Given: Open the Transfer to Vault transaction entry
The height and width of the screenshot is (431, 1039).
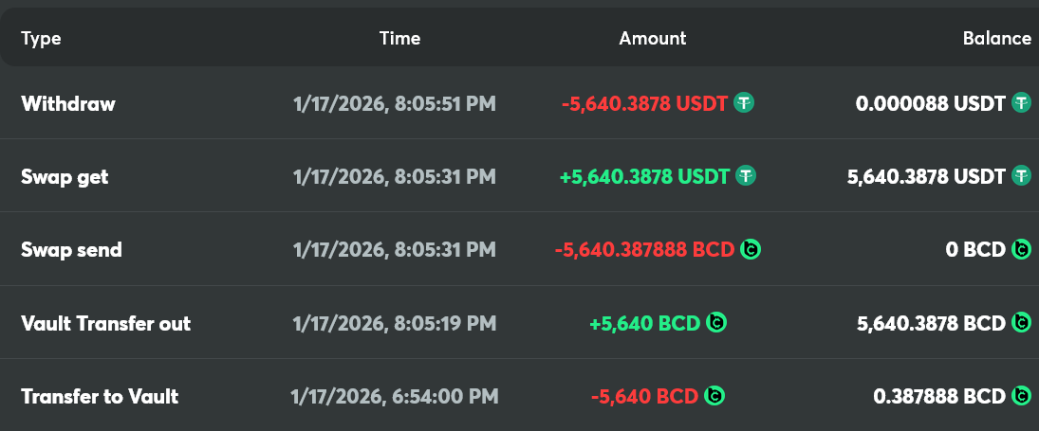Looking at the screenshot, I should (x=100, y=396).
